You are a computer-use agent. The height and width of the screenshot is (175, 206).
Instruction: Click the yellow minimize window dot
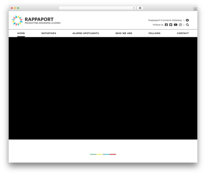coord(15,8)
